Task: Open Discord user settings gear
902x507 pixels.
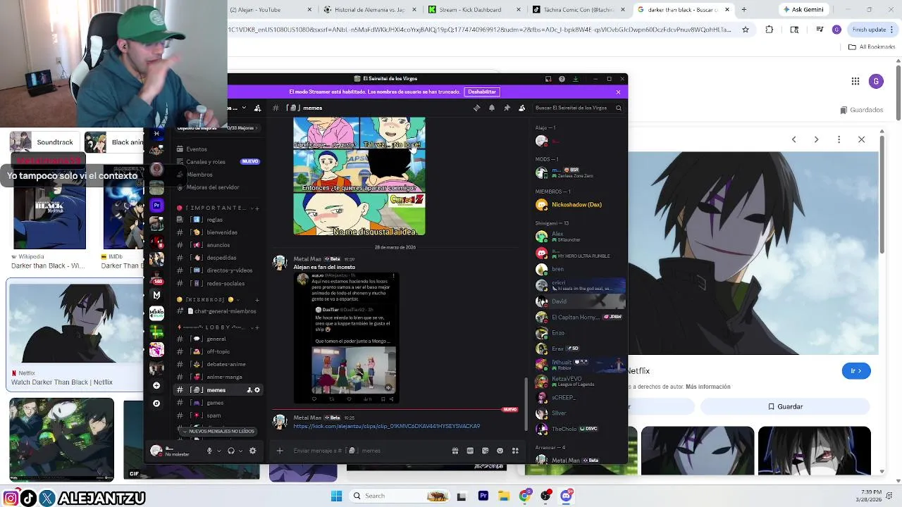Action: 252,451
